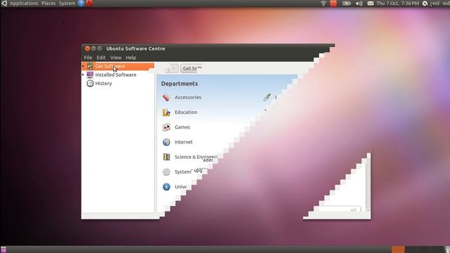Open the Applications menu
Viewport: 450px width, 253px height.
(x=24, y=3)
